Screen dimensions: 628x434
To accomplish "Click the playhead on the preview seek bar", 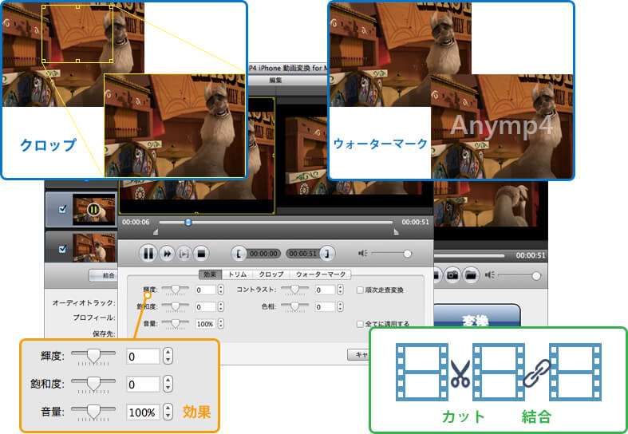I will pos(188,223).
